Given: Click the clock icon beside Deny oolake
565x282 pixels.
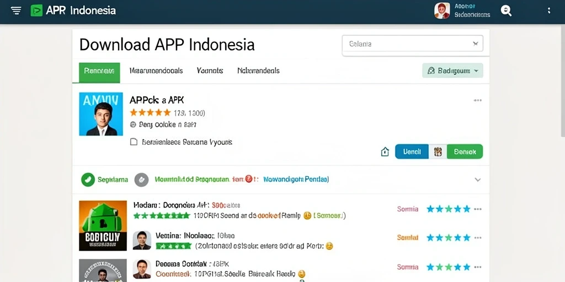Looking at the screenshot, I should click(x=132, y=124).
